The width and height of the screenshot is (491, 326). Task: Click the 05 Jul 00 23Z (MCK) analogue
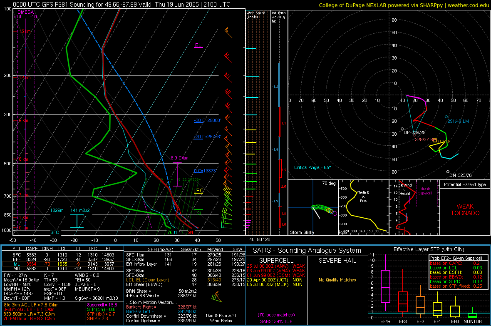[x=275, y=285]
